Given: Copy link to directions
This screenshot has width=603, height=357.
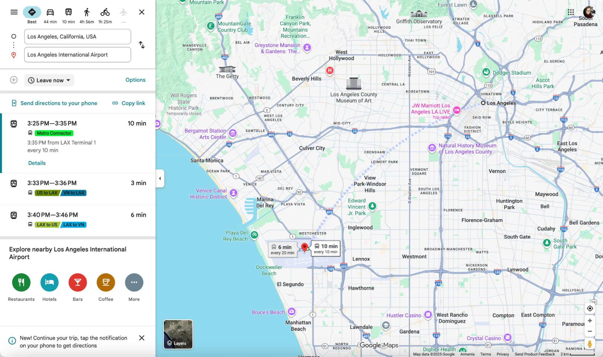Looking at the screenshot, I should click(129, 103).
